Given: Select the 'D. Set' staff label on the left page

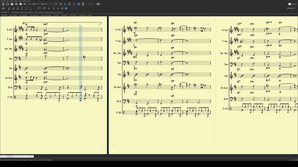Looking at the screenshot, I should [x=10, y=97].
